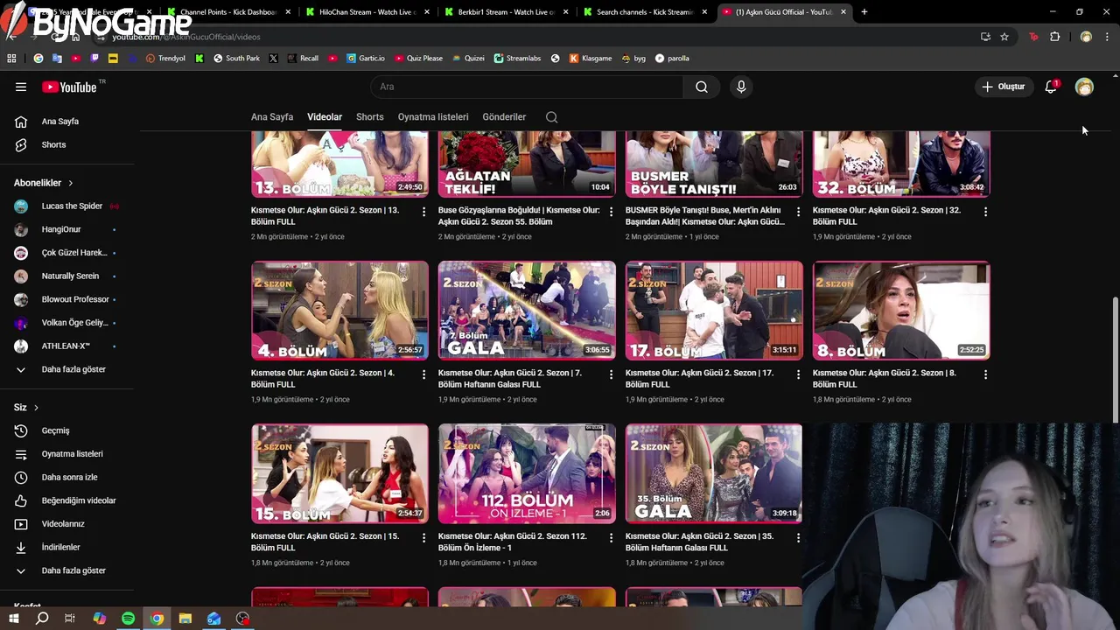
Task: Open options menu for 8. Bölüm FULL video
Action: pyautogui.click(x=985, y=374)
